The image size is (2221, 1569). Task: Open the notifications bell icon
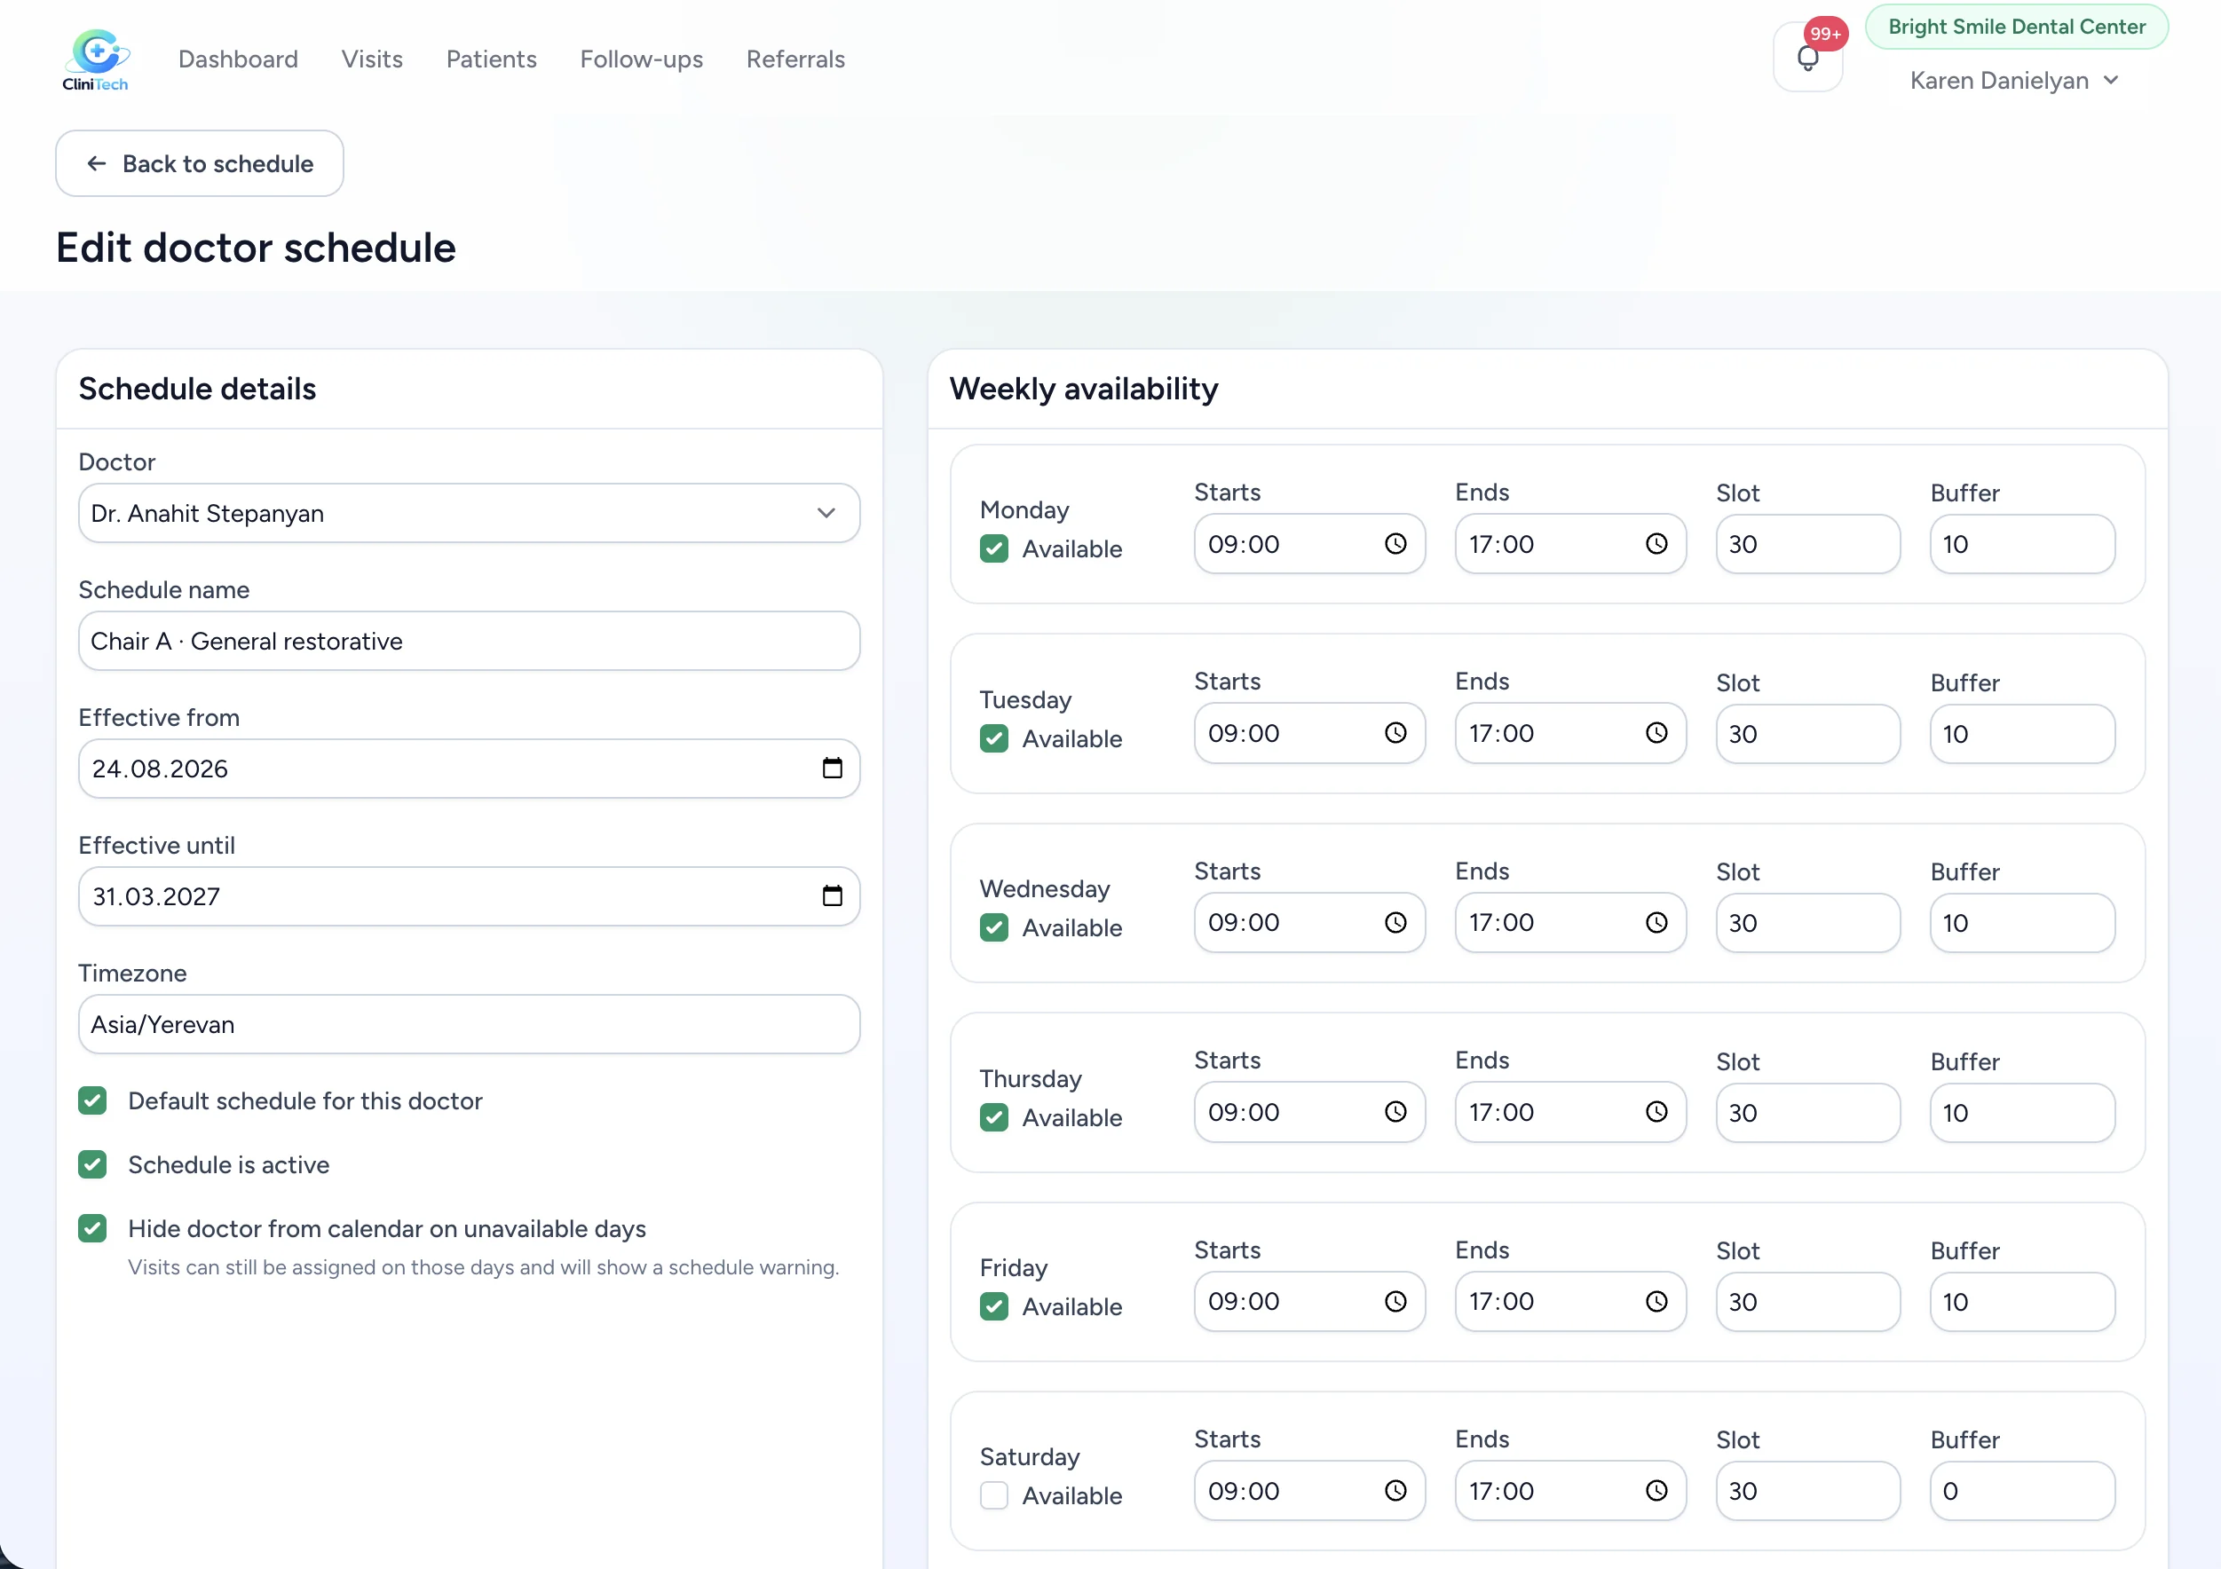click(x=1807, y=58)
